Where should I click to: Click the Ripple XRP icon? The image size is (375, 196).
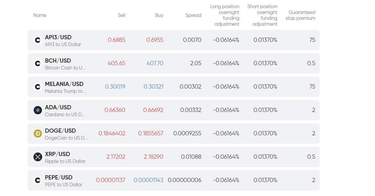coord(38,157)
